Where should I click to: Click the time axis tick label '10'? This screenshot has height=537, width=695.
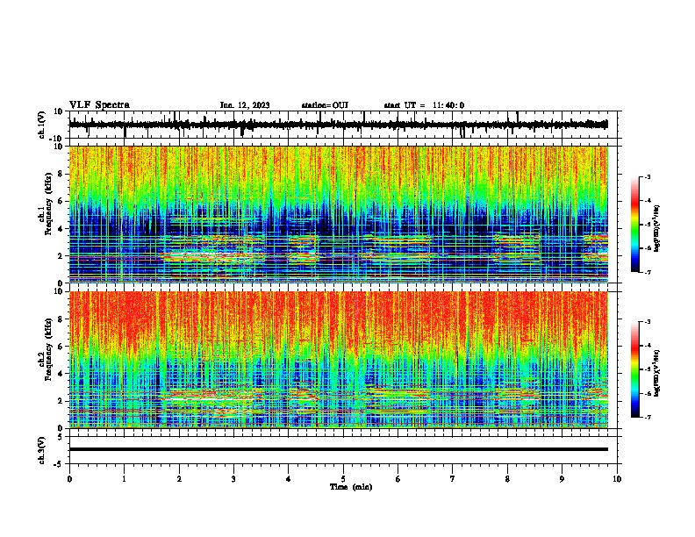pos(617,479)
